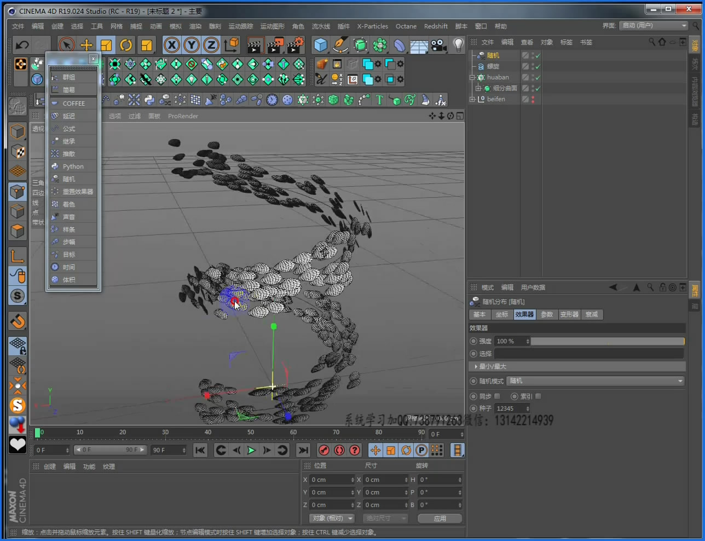Toggle Autokeying in the timeline controls
Screen dimensions: 705x541
[339, 450]
